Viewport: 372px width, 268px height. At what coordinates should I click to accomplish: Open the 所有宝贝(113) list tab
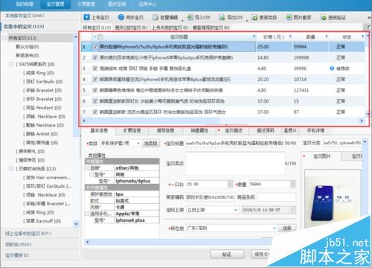click(97, 28)
